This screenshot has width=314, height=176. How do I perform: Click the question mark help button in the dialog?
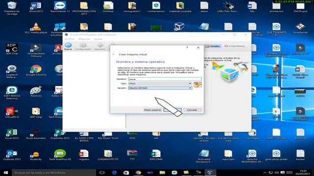point(187,48)
